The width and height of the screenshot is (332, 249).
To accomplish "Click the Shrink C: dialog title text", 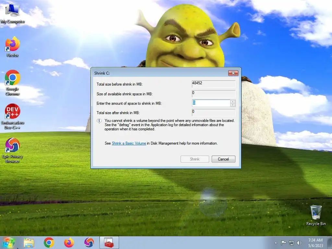I will click(x=102, y=73).
